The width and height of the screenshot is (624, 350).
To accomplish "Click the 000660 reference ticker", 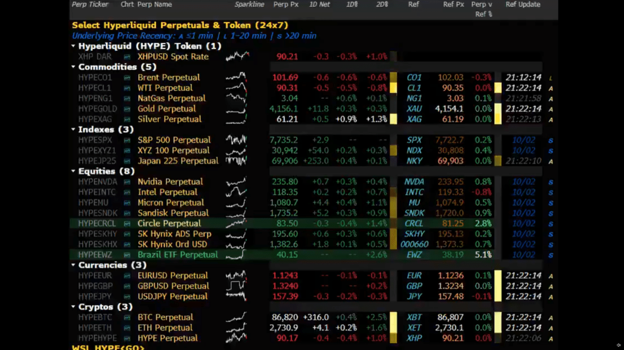I will click(x=414, y=244).
